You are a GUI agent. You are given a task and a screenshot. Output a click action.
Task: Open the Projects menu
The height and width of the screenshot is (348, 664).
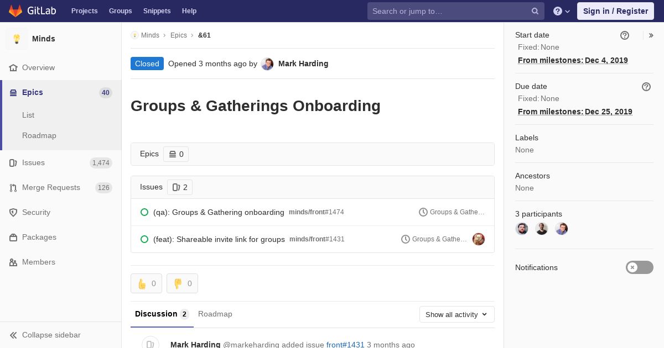coord(84,11)
